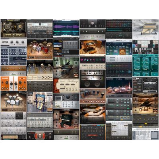
Task: Select the violin strings instrument thumbnail
Action: (66, 85)
